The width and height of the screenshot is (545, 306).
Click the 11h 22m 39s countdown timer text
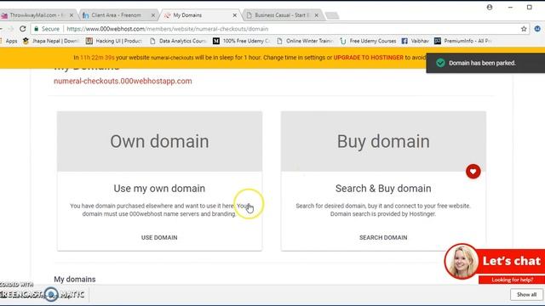(x=97, y=58)
